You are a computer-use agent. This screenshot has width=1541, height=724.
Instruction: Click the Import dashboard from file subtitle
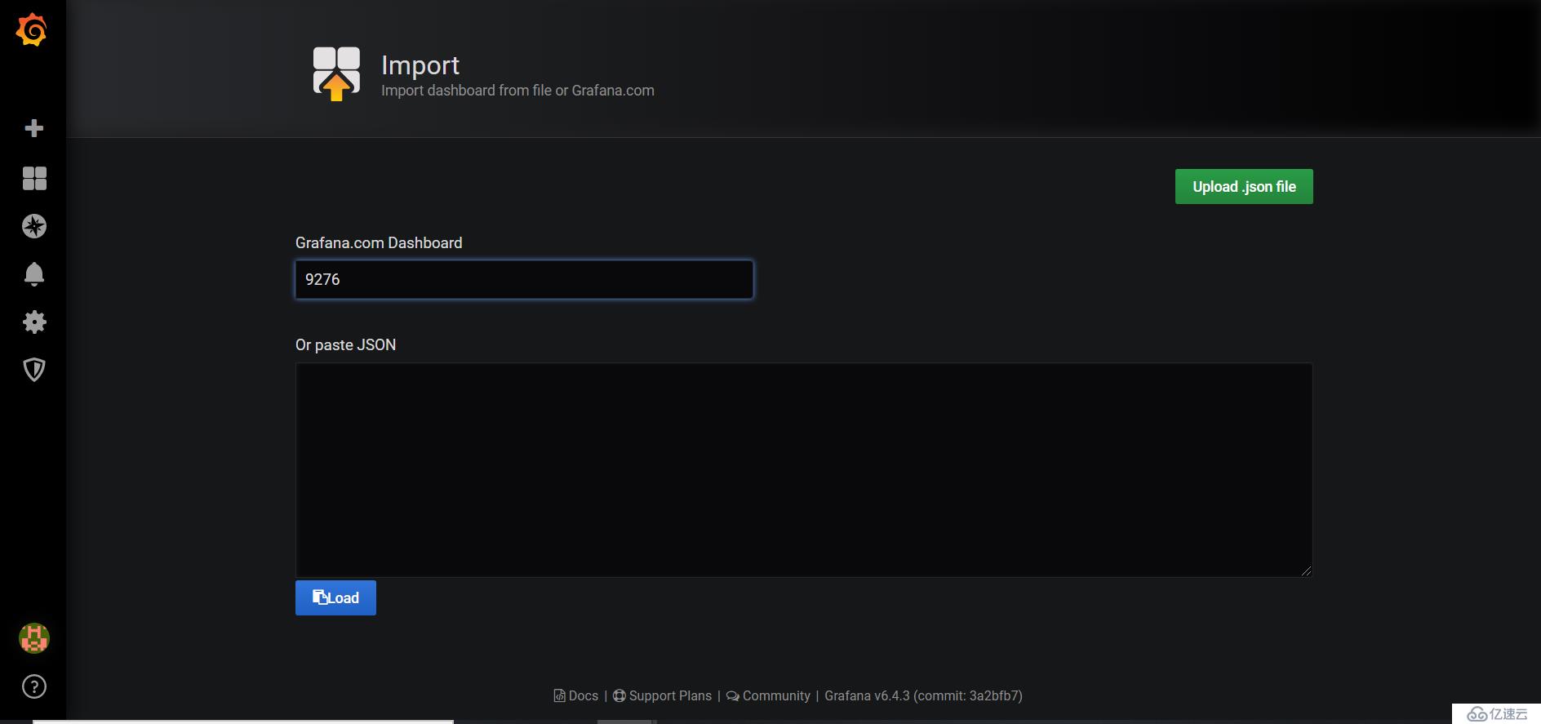pos(517,91)
